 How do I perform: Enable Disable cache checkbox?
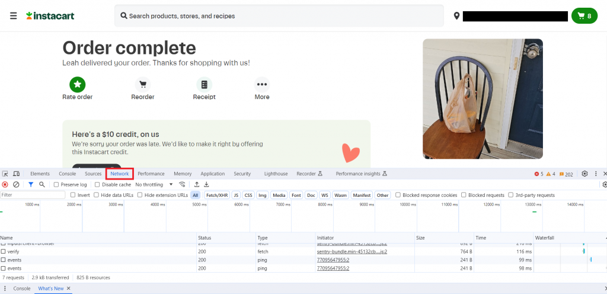(97, 184)
